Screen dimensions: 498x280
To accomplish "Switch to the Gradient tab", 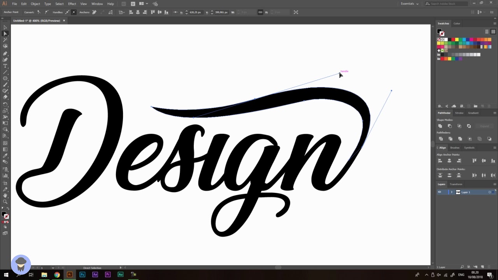I will click(473, 113).
